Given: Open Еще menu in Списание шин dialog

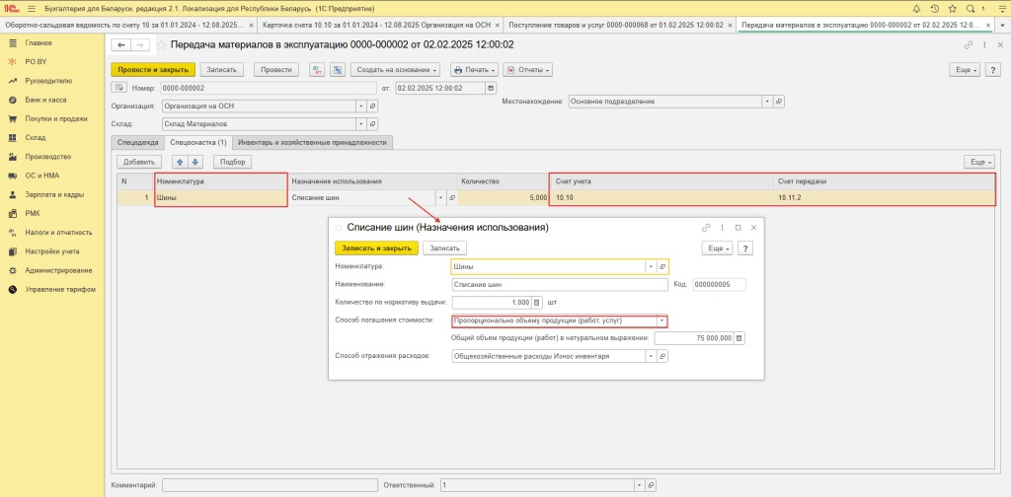Looking at the screenshot, I should coord(717,248).
